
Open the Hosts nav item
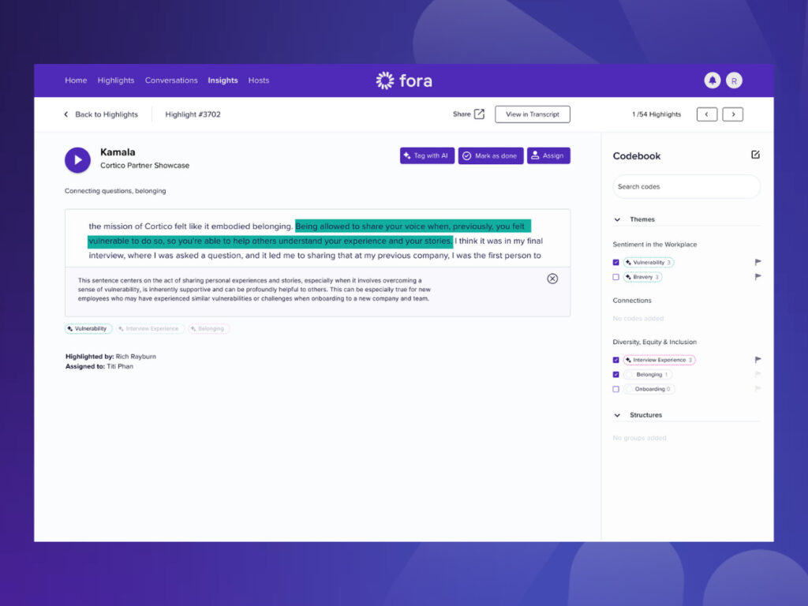259,80
